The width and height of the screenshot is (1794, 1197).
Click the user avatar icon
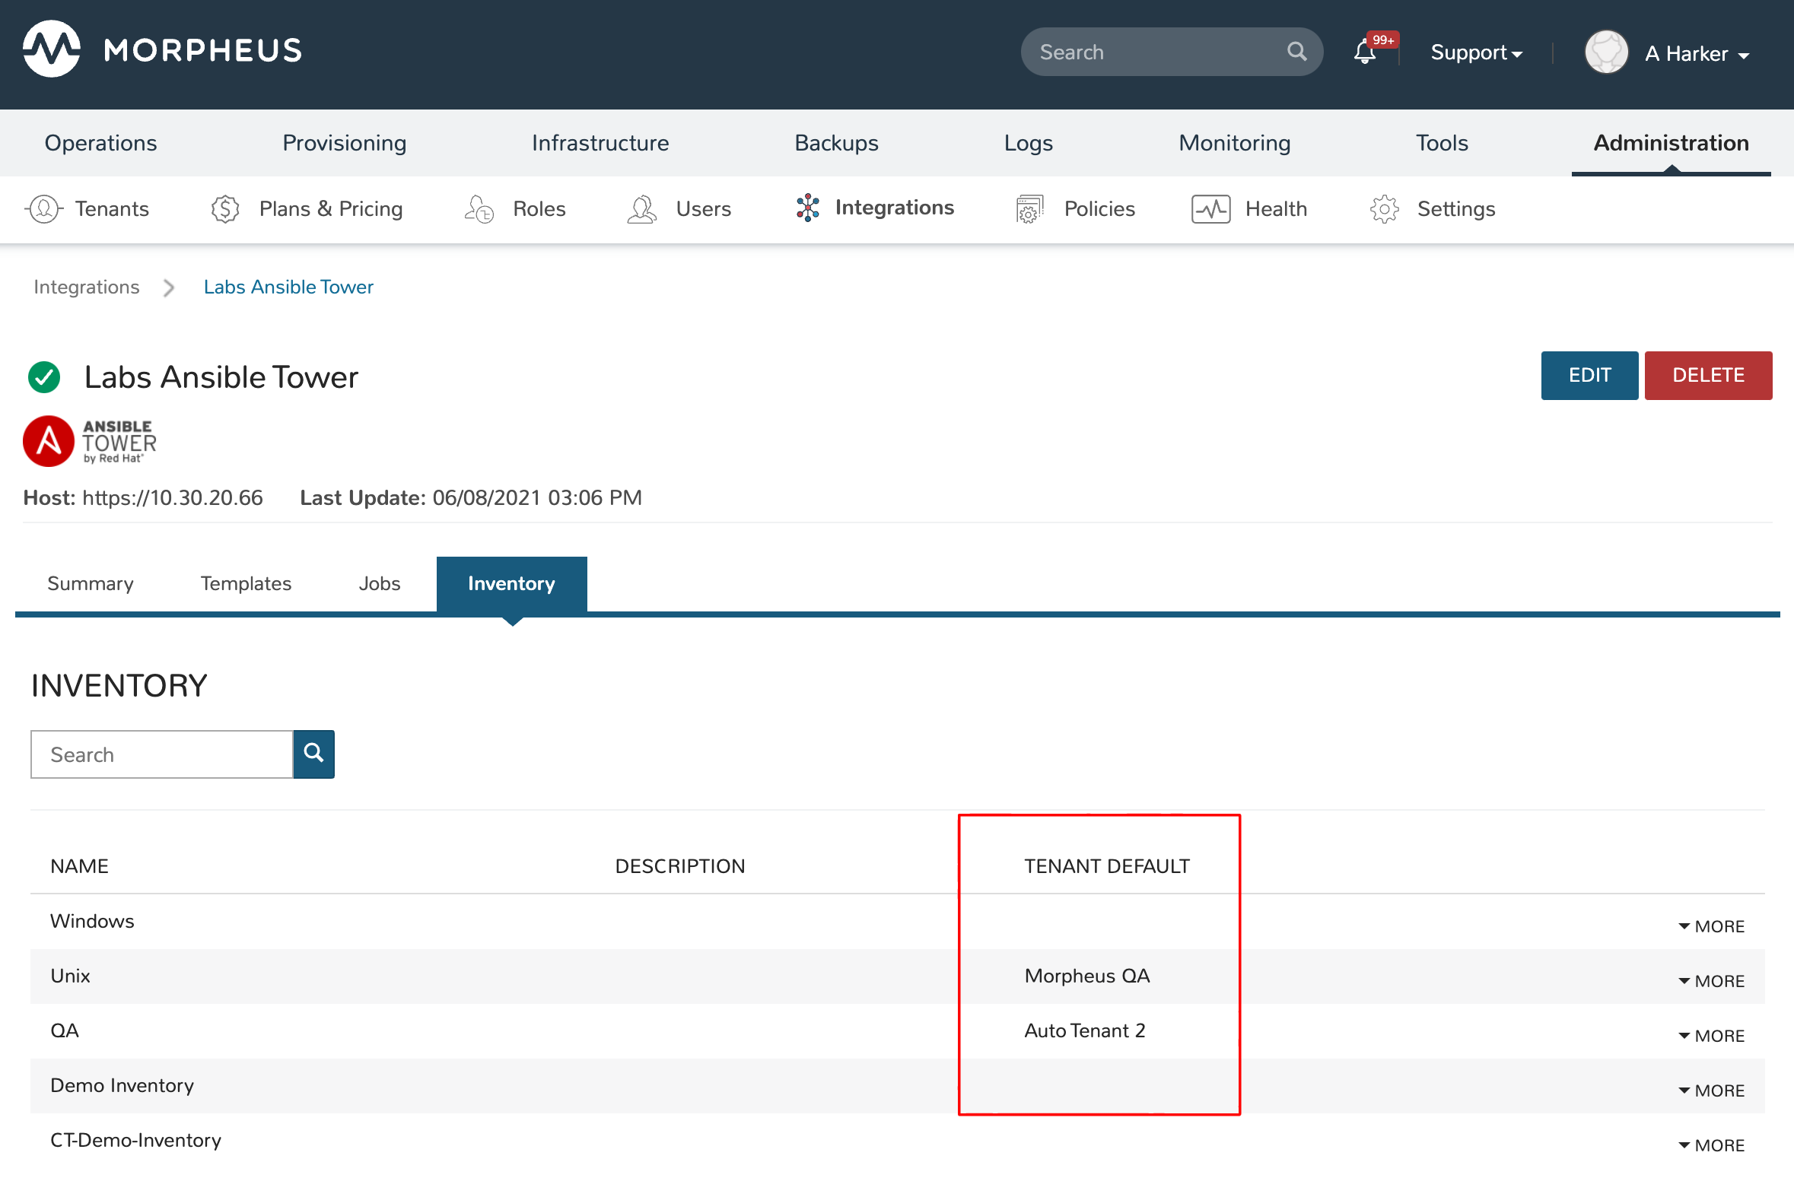[x=1606, y=52]
